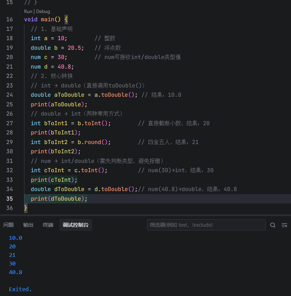
Task: Open the 输出 panel tab
Action: [28, 225]
